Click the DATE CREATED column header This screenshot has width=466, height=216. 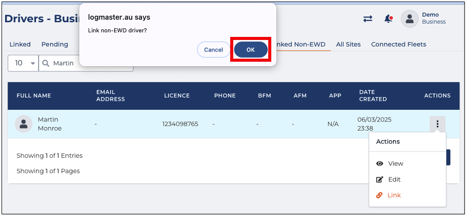click(x=373, y=96)
